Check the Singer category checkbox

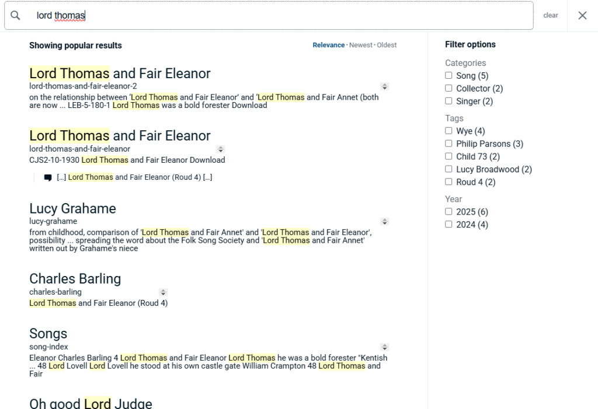pos(448,101)
